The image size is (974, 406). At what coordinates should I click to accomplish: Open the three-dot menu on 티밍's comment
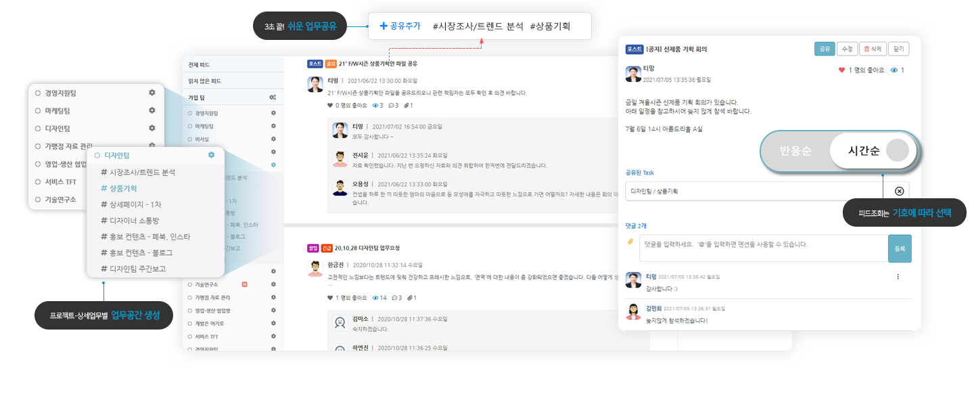pyautogui.click(x=898, y=277)
